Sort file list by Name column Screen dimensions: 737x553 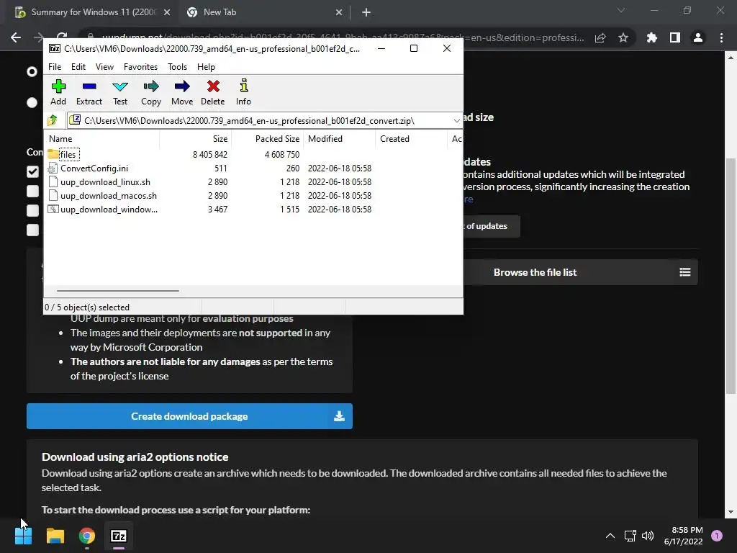101,139
